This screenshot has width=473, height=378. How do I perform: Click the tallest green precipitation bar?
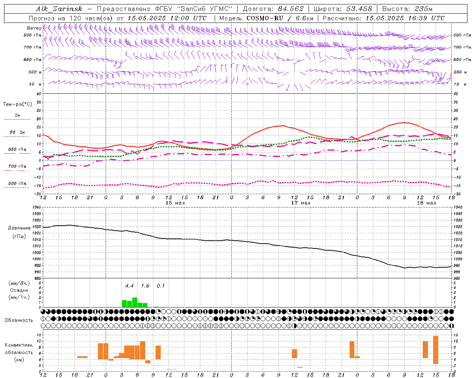coord(135,302)
